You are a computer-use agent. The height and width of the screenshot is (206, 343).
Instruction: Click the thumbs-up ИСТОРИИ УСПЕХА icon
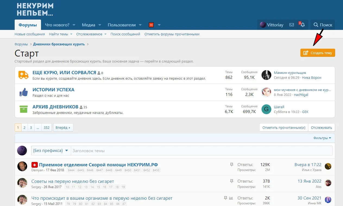23,92
